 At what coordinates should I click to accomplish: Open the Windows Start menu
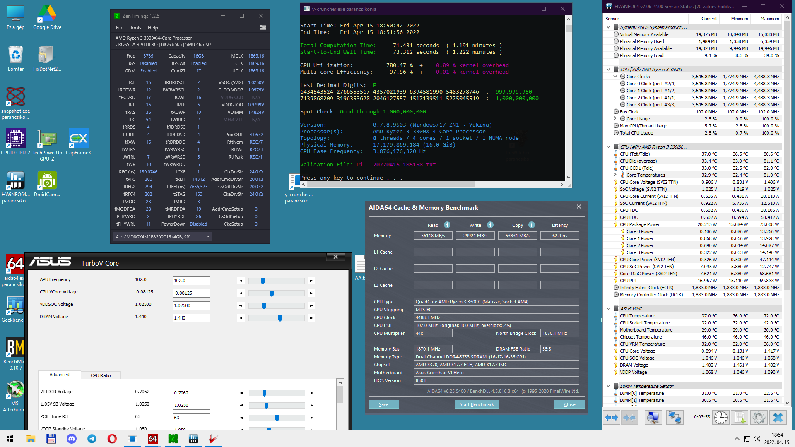(10, 439)
